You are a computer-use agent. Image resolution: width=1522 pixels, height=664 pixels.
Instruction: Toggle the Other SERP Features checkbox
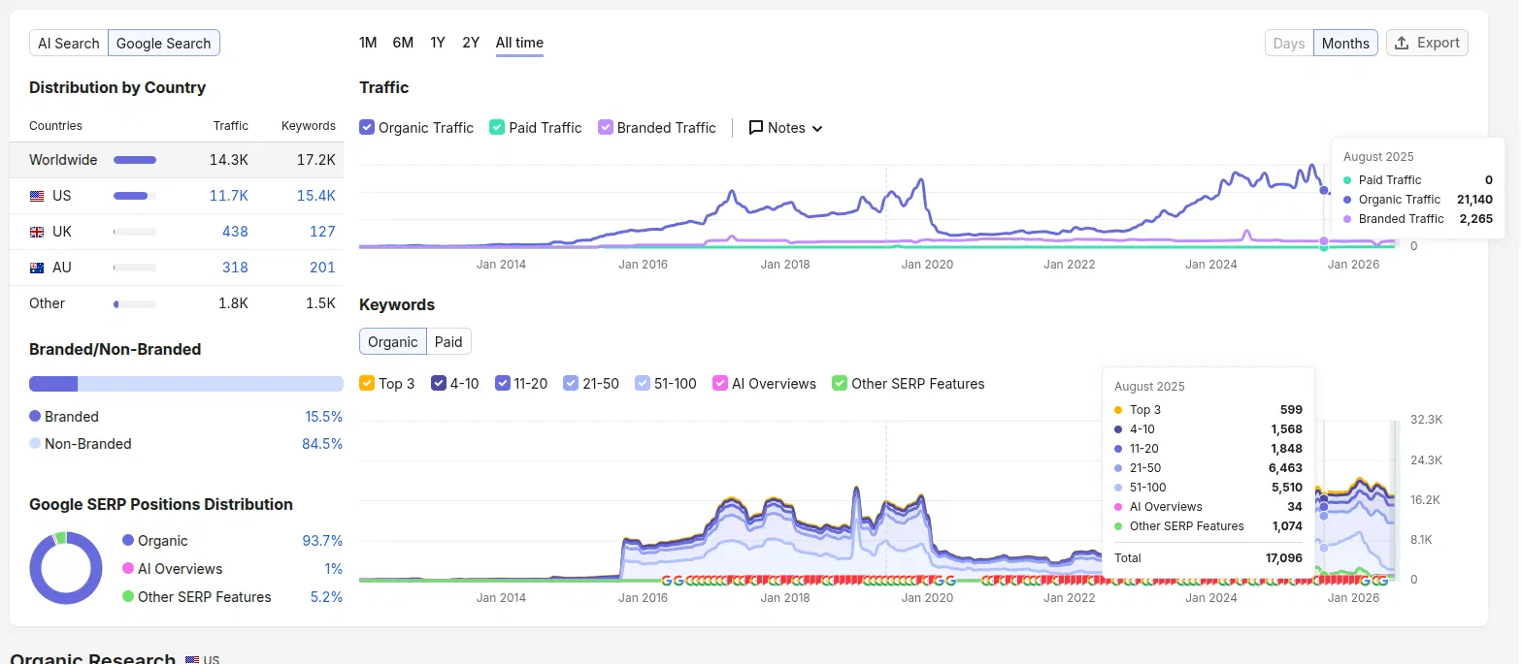point(840,383)
